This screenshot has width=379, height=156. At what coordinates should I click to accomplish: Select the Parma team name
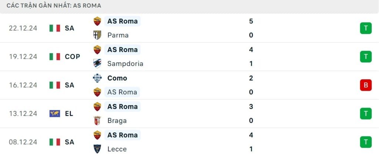[x=118, y=35]
